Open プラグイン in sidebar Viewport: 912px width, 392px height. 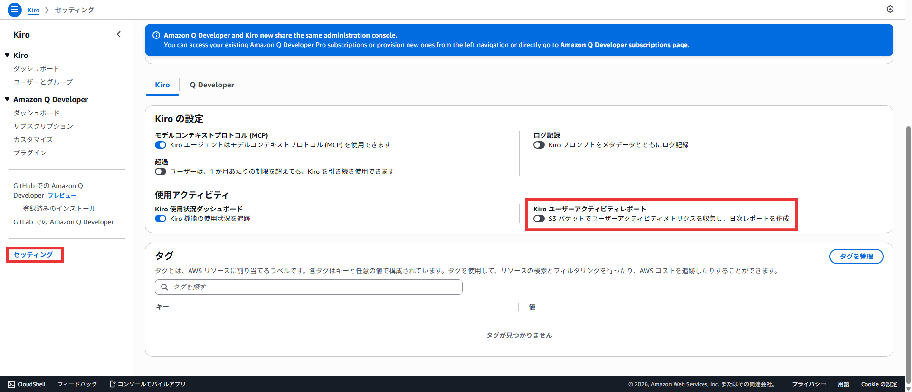coord(30,153)
